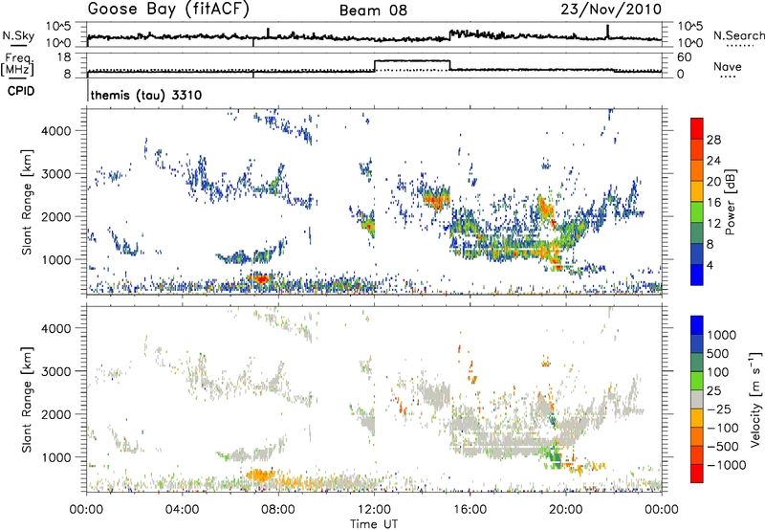Pick the red segment of the Power color bar

(697, 129)
